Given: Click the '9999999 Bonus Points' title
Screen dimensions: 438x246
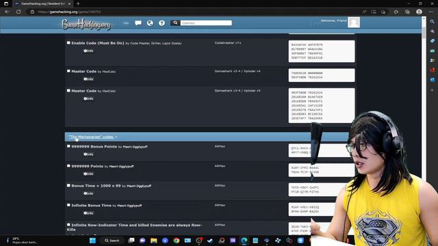Looking at the screenshot, I should 94,146.
